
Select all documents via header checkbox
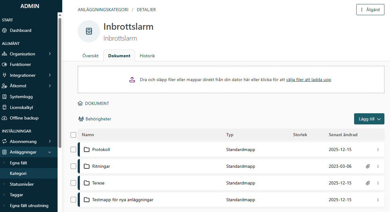pos(73,135)
